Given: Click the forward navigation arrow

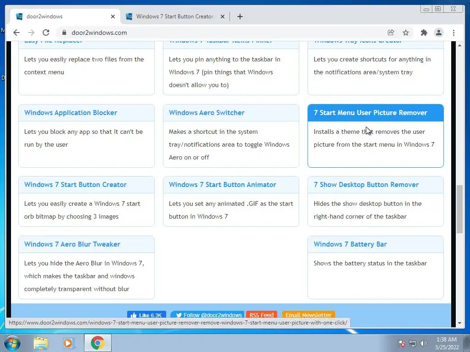Looking at the screenshot, I should click(x=31, y=33).
